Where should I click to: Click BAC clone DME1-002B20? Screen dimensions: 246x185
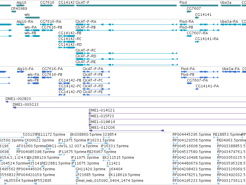(18, 99)
